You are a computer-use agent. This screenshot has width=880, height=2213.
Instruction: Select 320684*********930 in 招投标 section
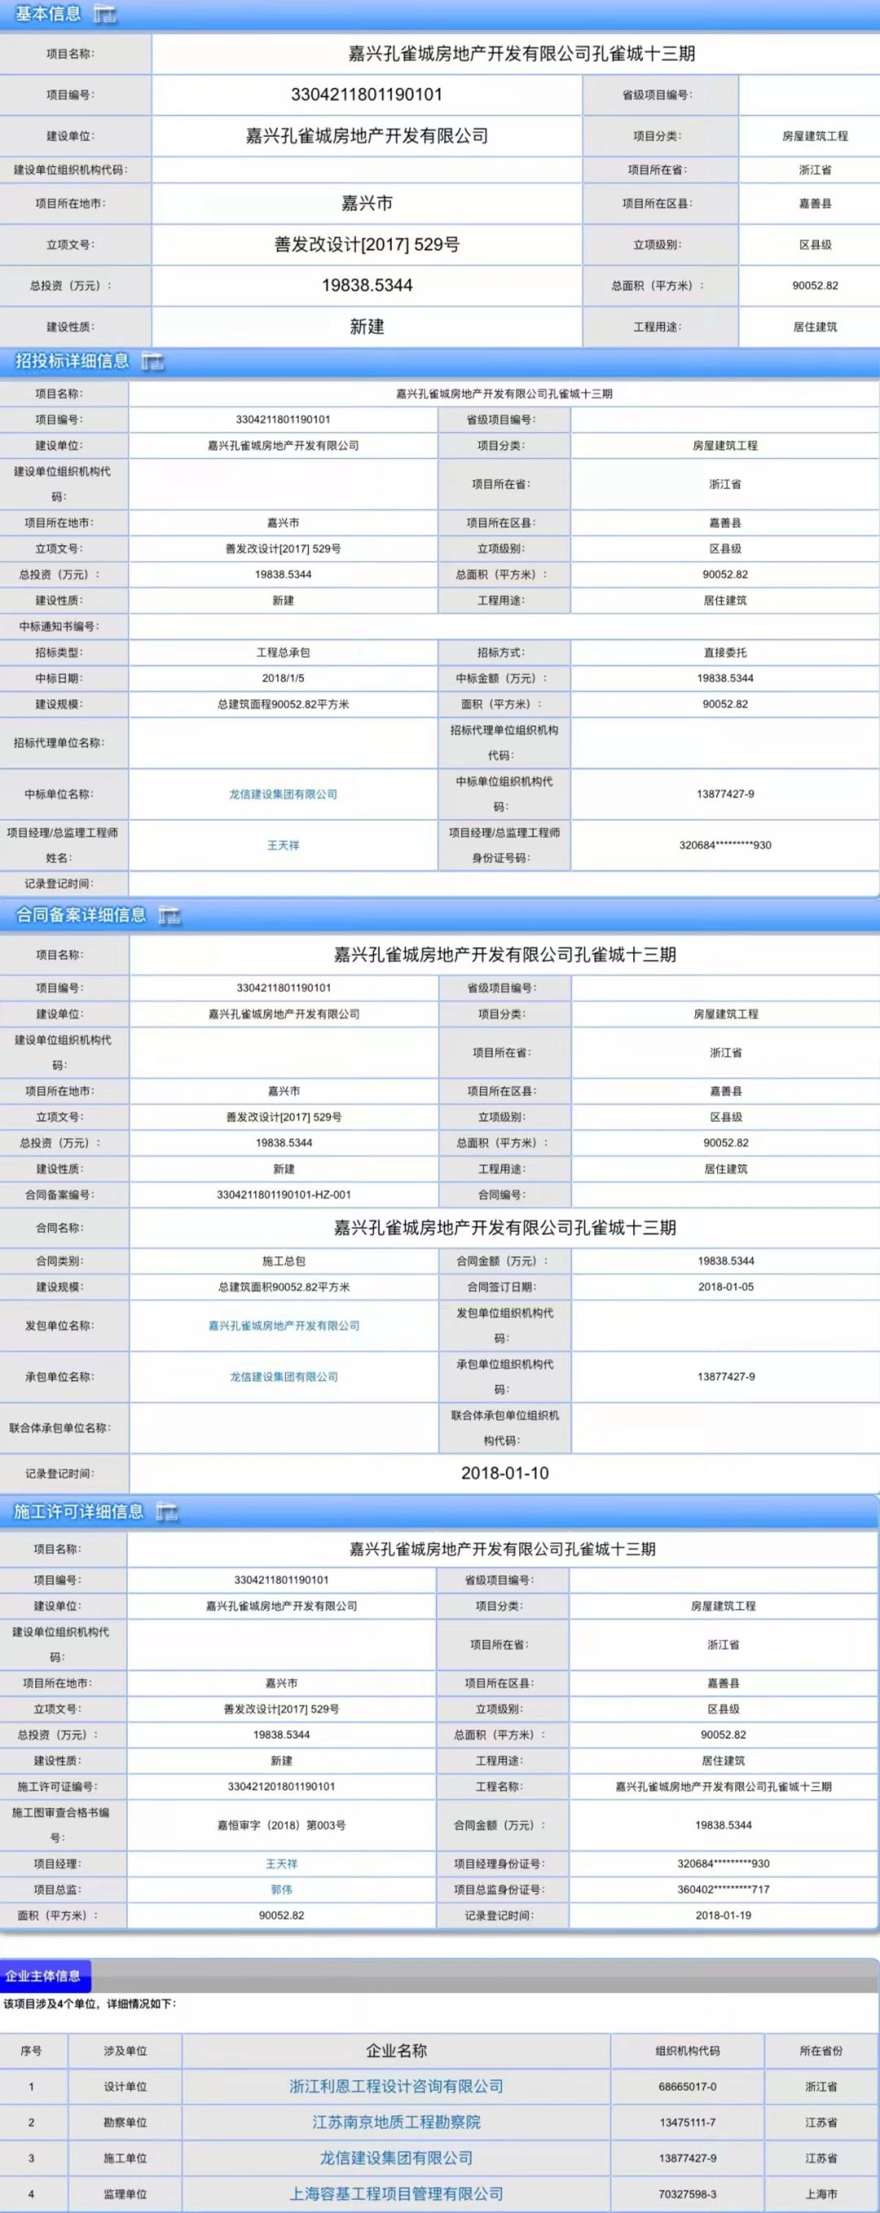(x=725, y=845)
